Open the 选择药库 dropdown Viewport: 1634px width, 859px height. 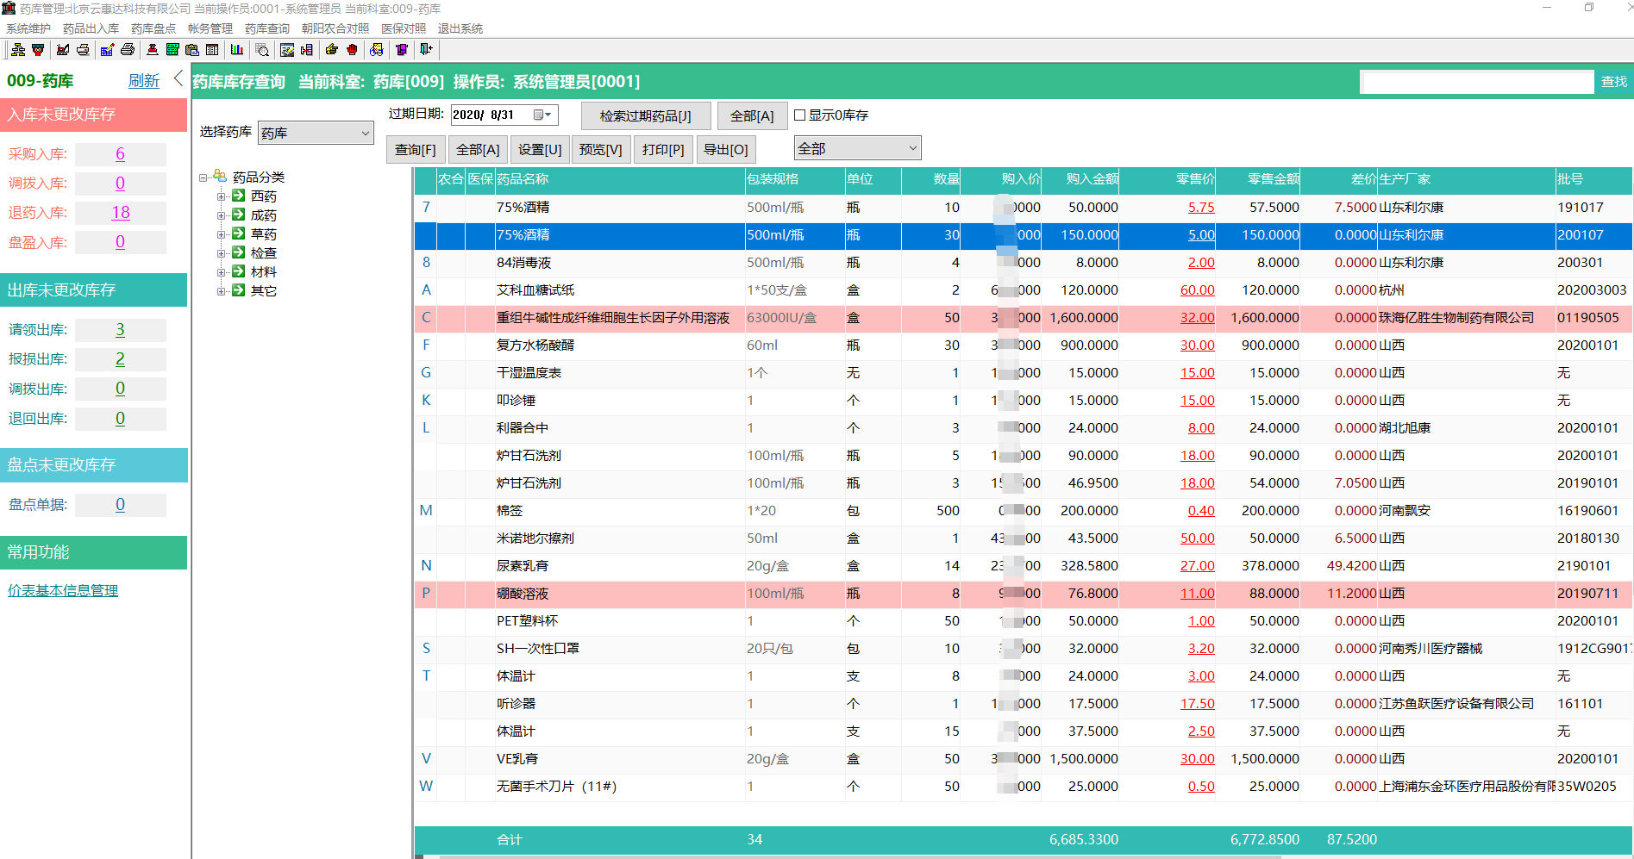[365, 133]
